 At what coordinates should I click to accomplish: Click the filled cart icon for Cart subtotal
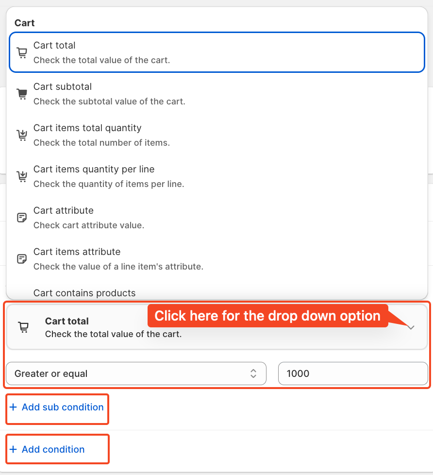click(22, 94)
